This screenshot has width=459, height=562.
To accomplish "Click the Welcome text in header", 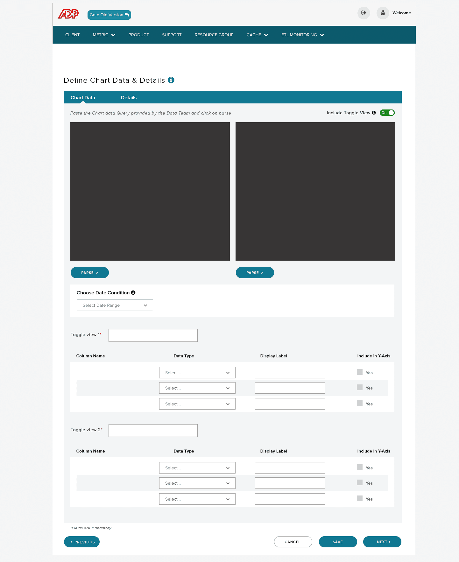I will (x=401, y=13).
